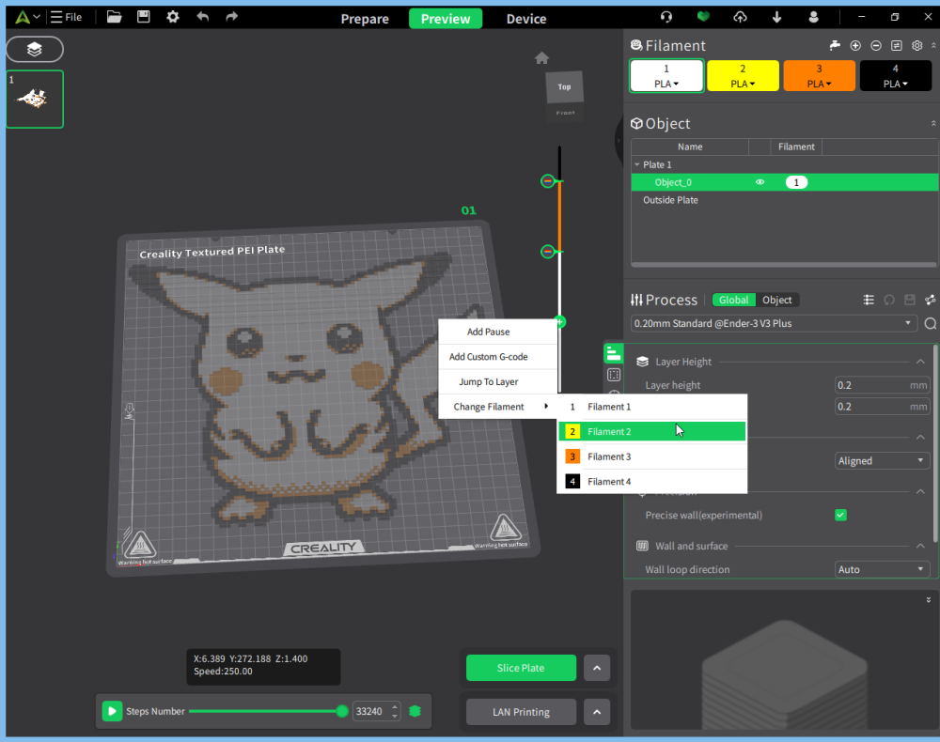
Task: Select Outside Plate in the object list
Action: (670, 200)
